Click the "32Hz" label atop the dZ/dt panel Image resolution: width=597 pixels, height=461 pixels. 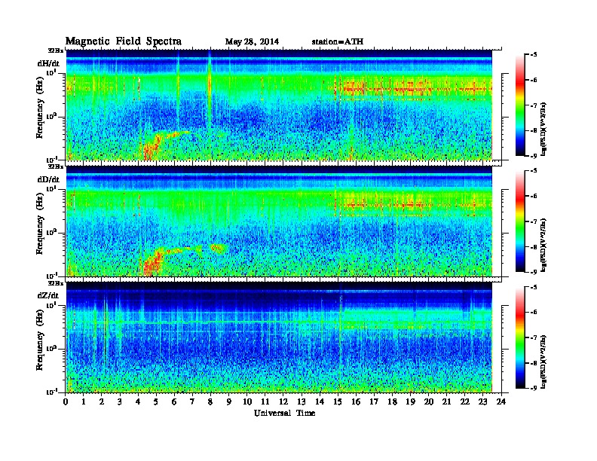[x=56, y=283]
